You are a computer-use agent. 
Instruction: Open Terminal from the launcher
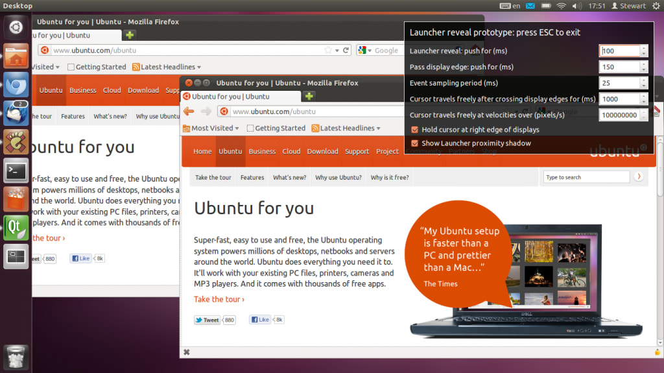(16, 171)
